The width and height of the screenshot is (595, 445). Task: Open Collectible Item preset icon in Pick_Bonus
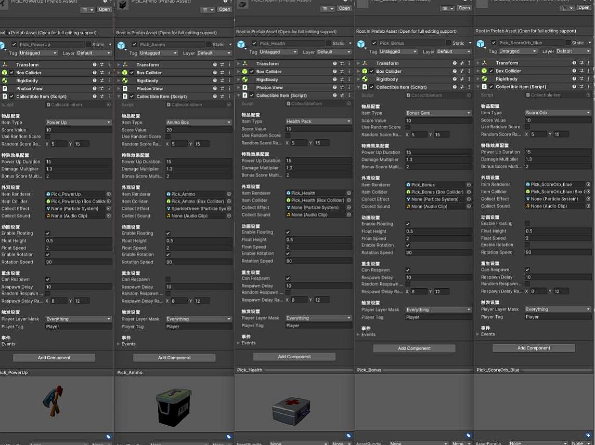(x=461, y=87)
